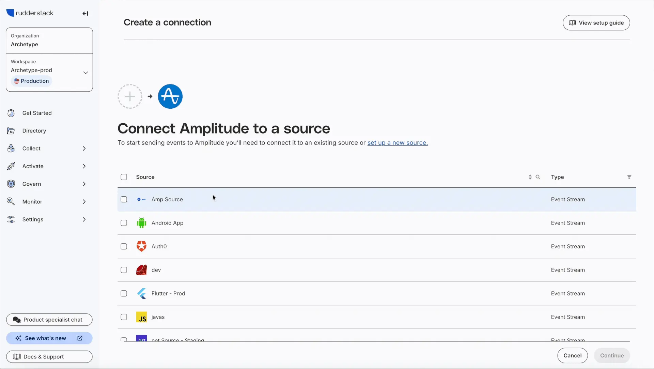Follow the set up a new source link

[x=398, y=143]
